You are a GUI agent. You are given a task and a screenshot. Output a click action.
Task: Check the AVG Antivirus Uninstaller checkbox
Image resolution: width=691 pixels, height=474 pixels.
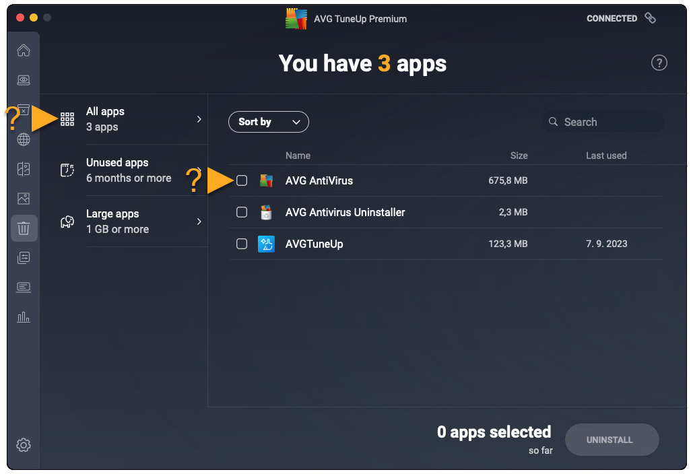tap(242, 212)
